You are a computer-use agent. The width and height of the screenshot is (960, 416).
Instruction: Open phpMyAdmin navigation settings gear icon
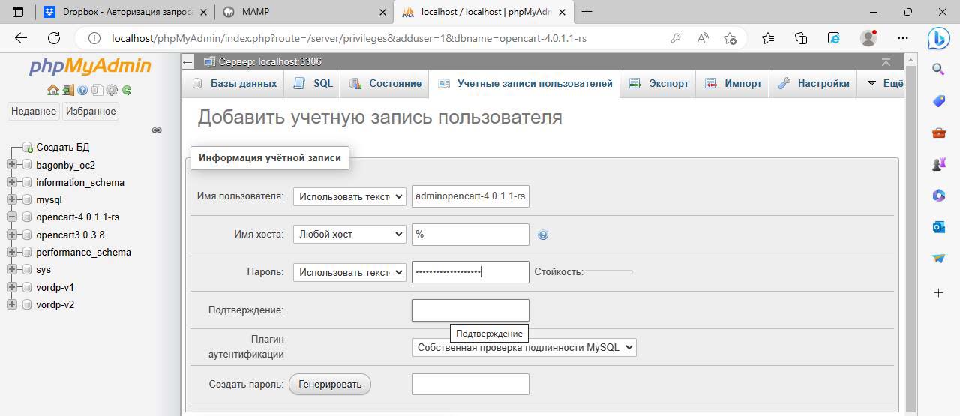pyautogui.click(x=112, y=90)
